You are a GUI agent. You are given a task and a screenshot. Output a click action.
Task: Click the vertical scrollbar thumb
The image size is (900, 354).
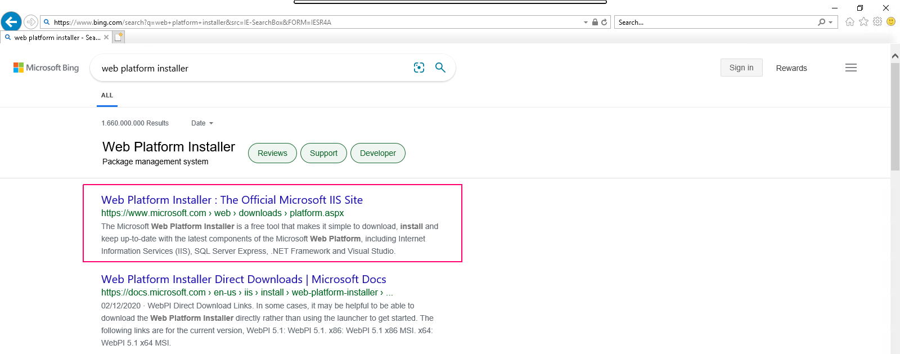click(895, 116)
